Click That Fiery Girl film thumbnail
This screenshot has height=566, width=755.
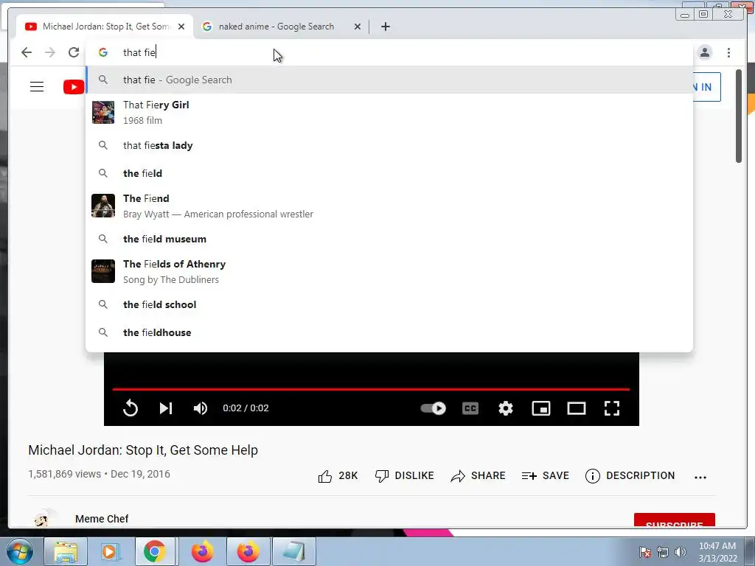pos(103,112)
